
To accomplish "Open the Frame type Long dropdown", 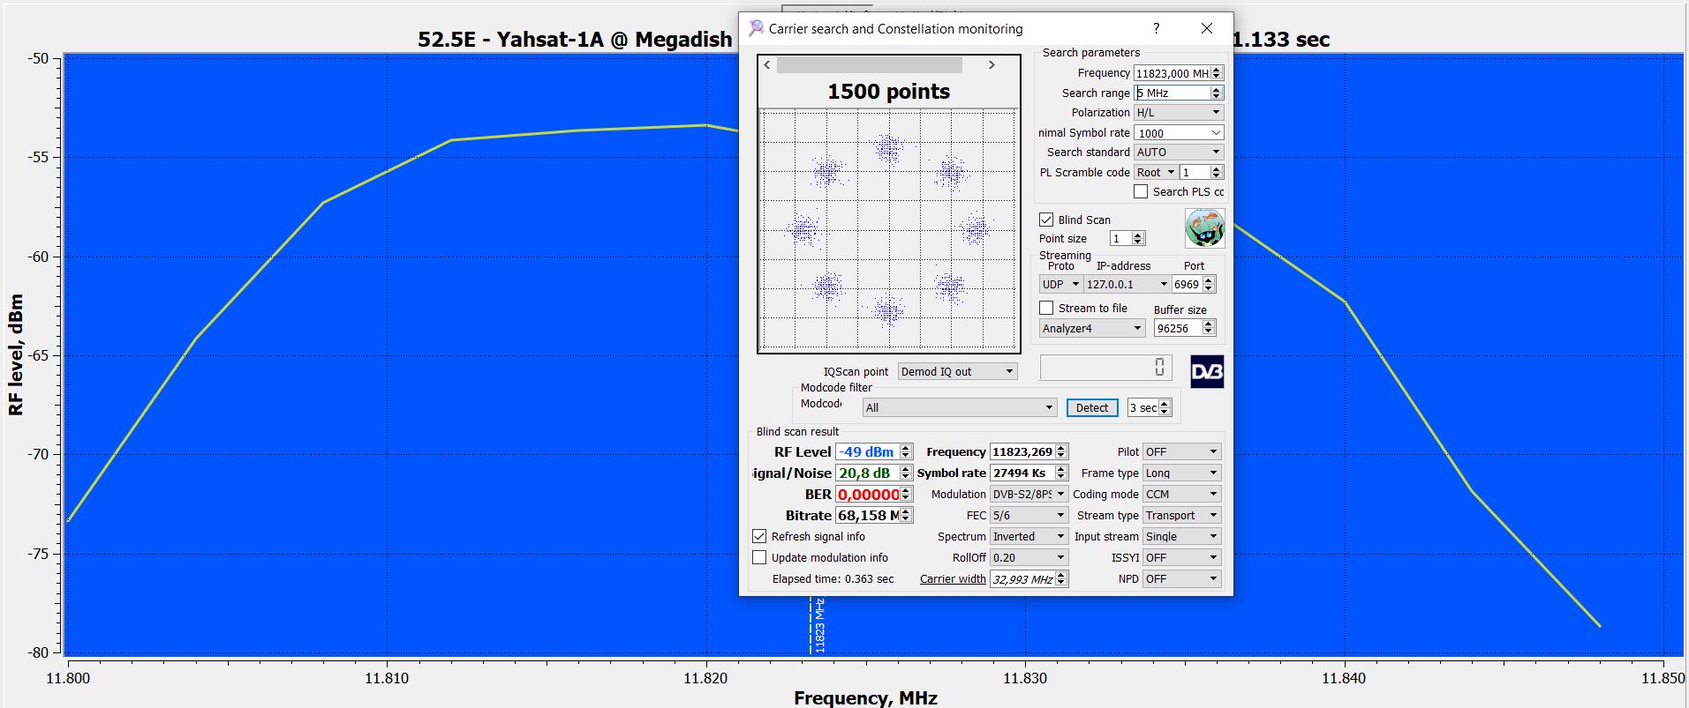I will [1182, 473].
